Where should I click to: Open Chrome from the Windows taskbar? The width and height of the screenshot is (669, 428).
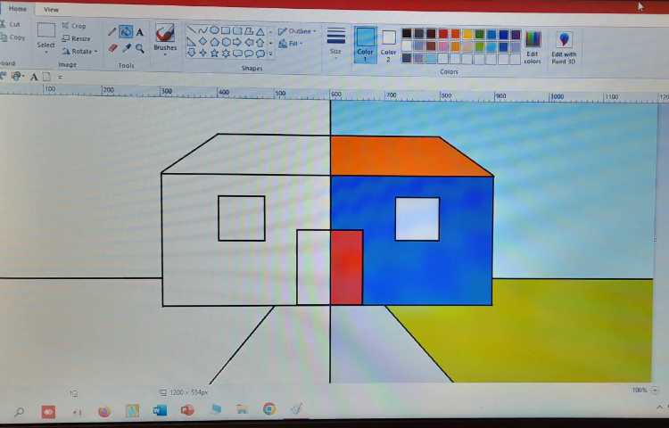coord(268,410)
